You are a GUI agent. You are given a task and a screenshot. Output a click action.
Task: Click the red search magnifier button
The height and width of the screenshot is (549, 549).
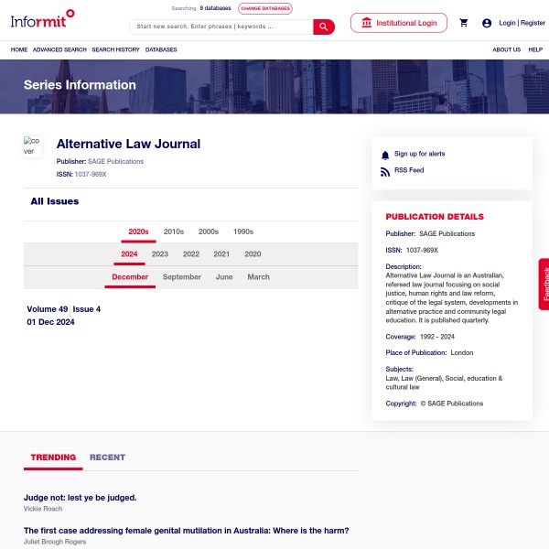point(324,27)
